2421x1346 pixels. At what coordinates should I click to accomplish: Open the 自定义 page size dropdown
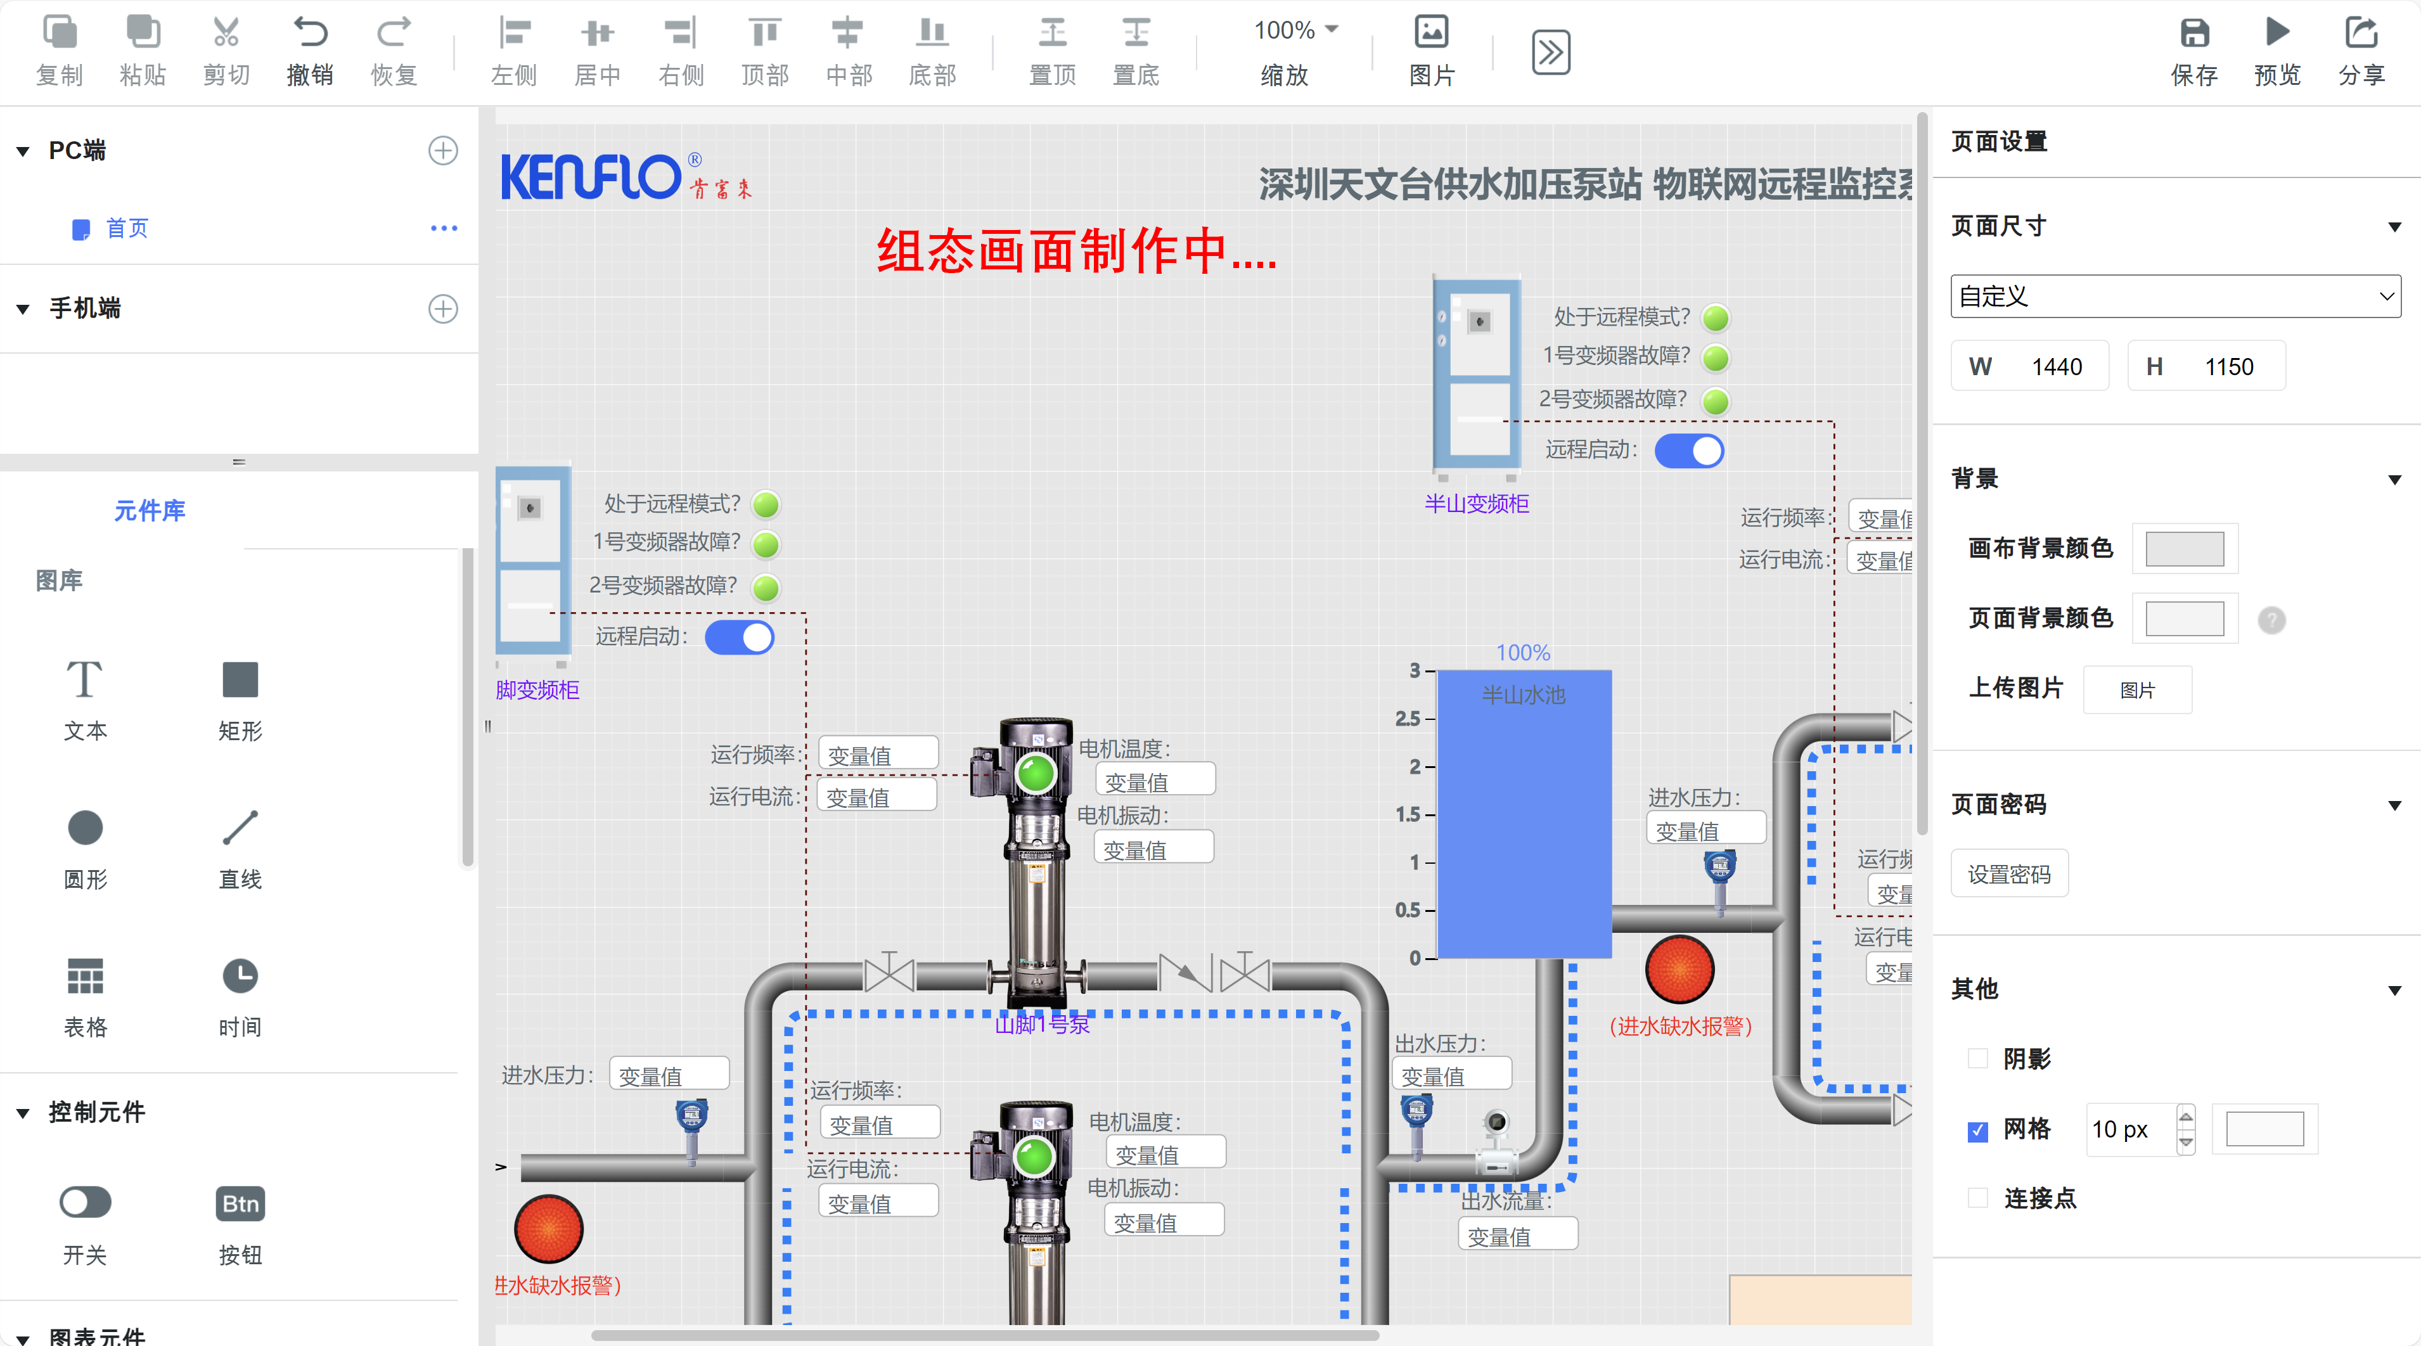2174,297
